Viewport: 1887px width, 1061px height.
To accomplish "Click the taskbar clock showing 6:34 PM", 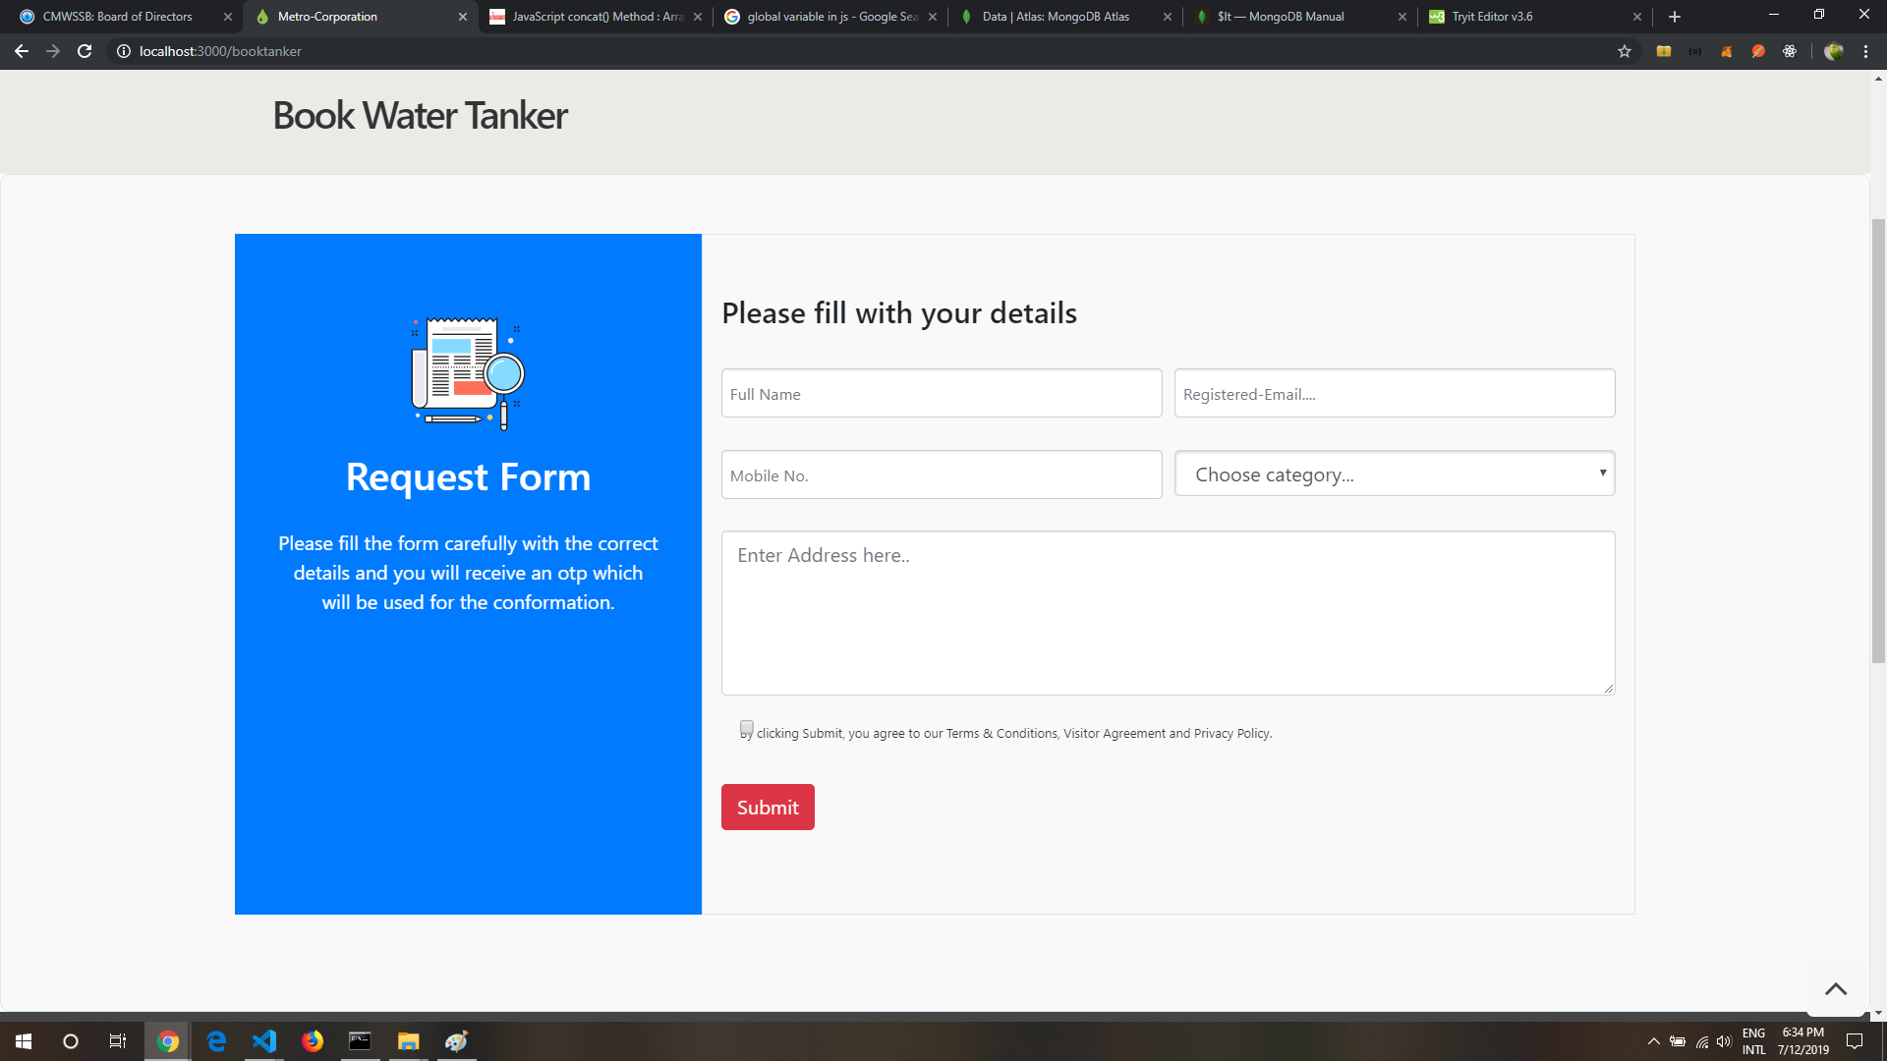I will point(1803,1041).
